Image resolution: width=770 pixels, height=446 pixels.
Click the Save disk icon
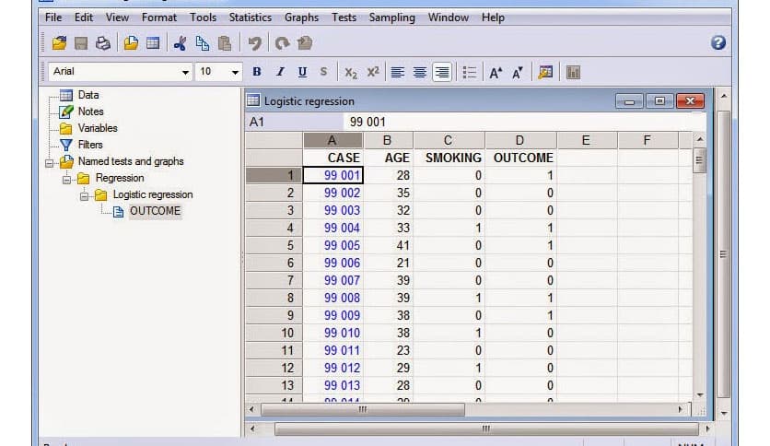click(80, 43)
